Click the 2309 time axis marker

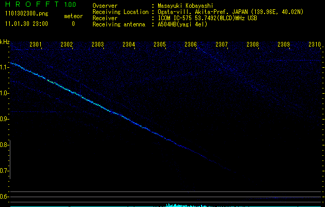[284, 44]
